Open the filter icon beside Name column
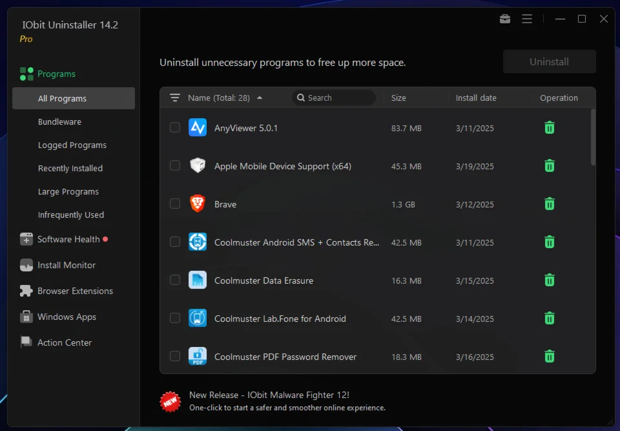The width and height of the screenshot is (620, 431). pyautogui.click(x=175, y=98)
